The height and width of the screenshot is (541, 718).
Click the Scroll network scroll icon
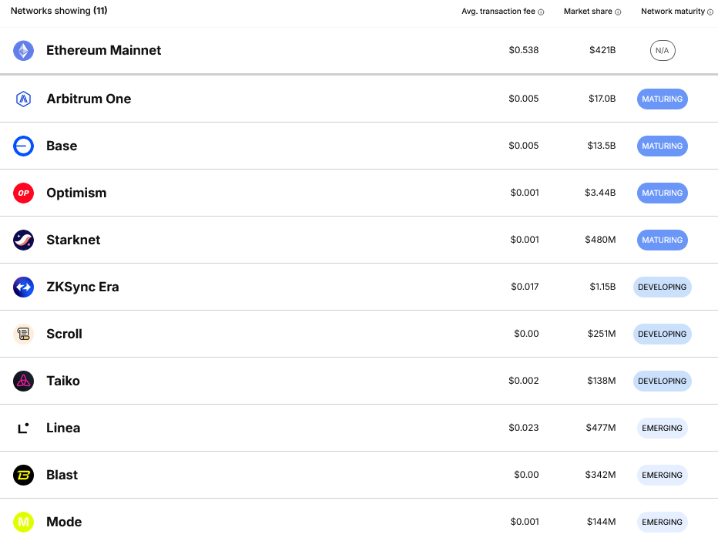(x=23, y=334)
